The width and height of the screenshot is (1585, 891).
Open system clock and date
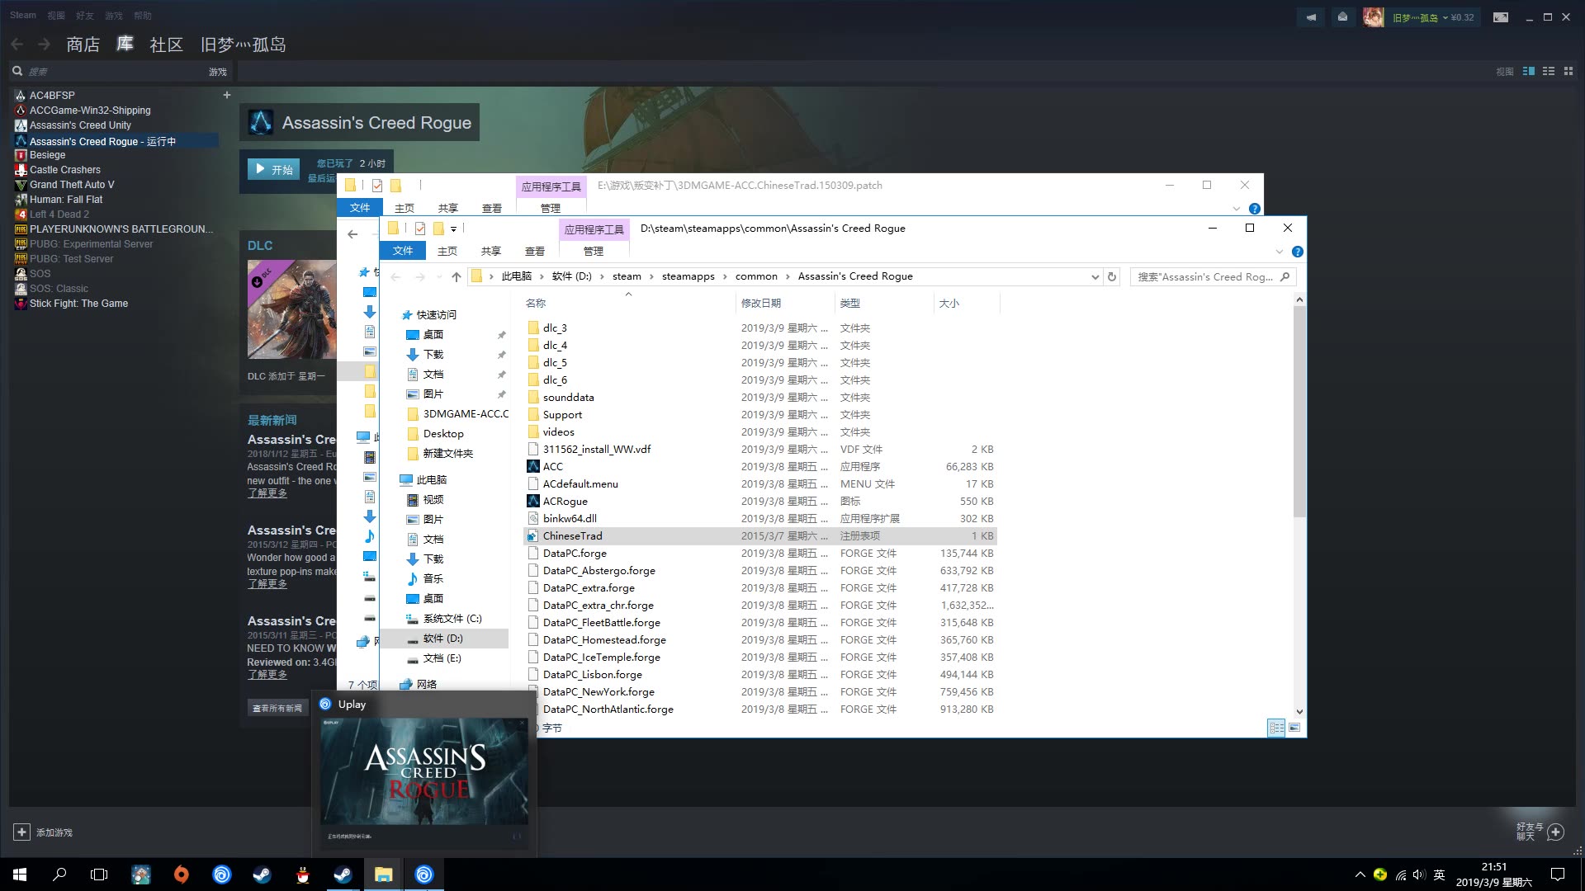1493,874
